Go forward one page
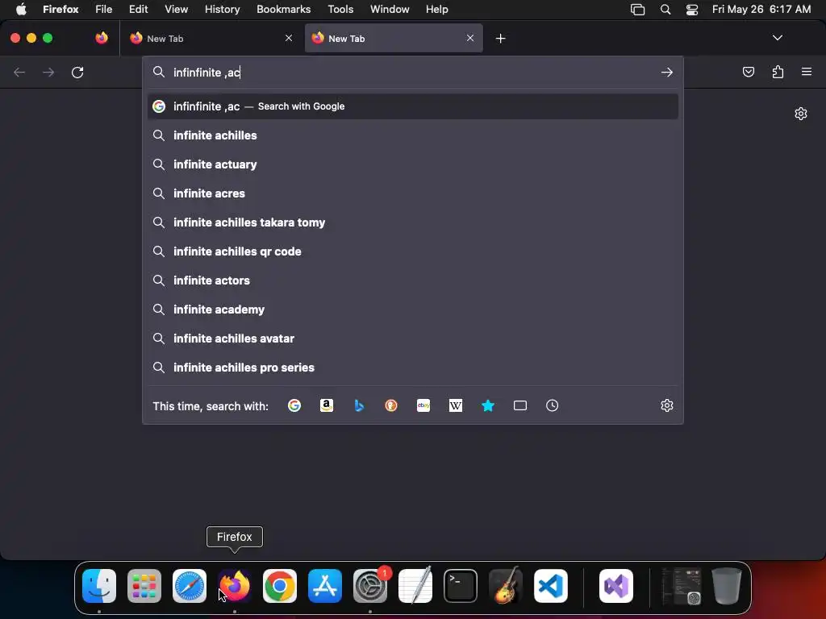The height and width of the screenshot is (619, 826). coord(48,72)
